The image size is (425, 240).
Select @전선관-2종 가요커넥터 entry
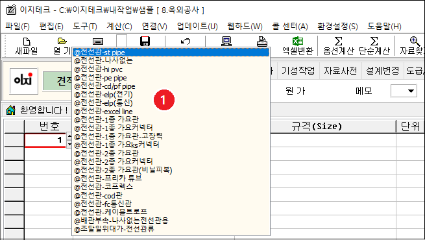point(171,162)
